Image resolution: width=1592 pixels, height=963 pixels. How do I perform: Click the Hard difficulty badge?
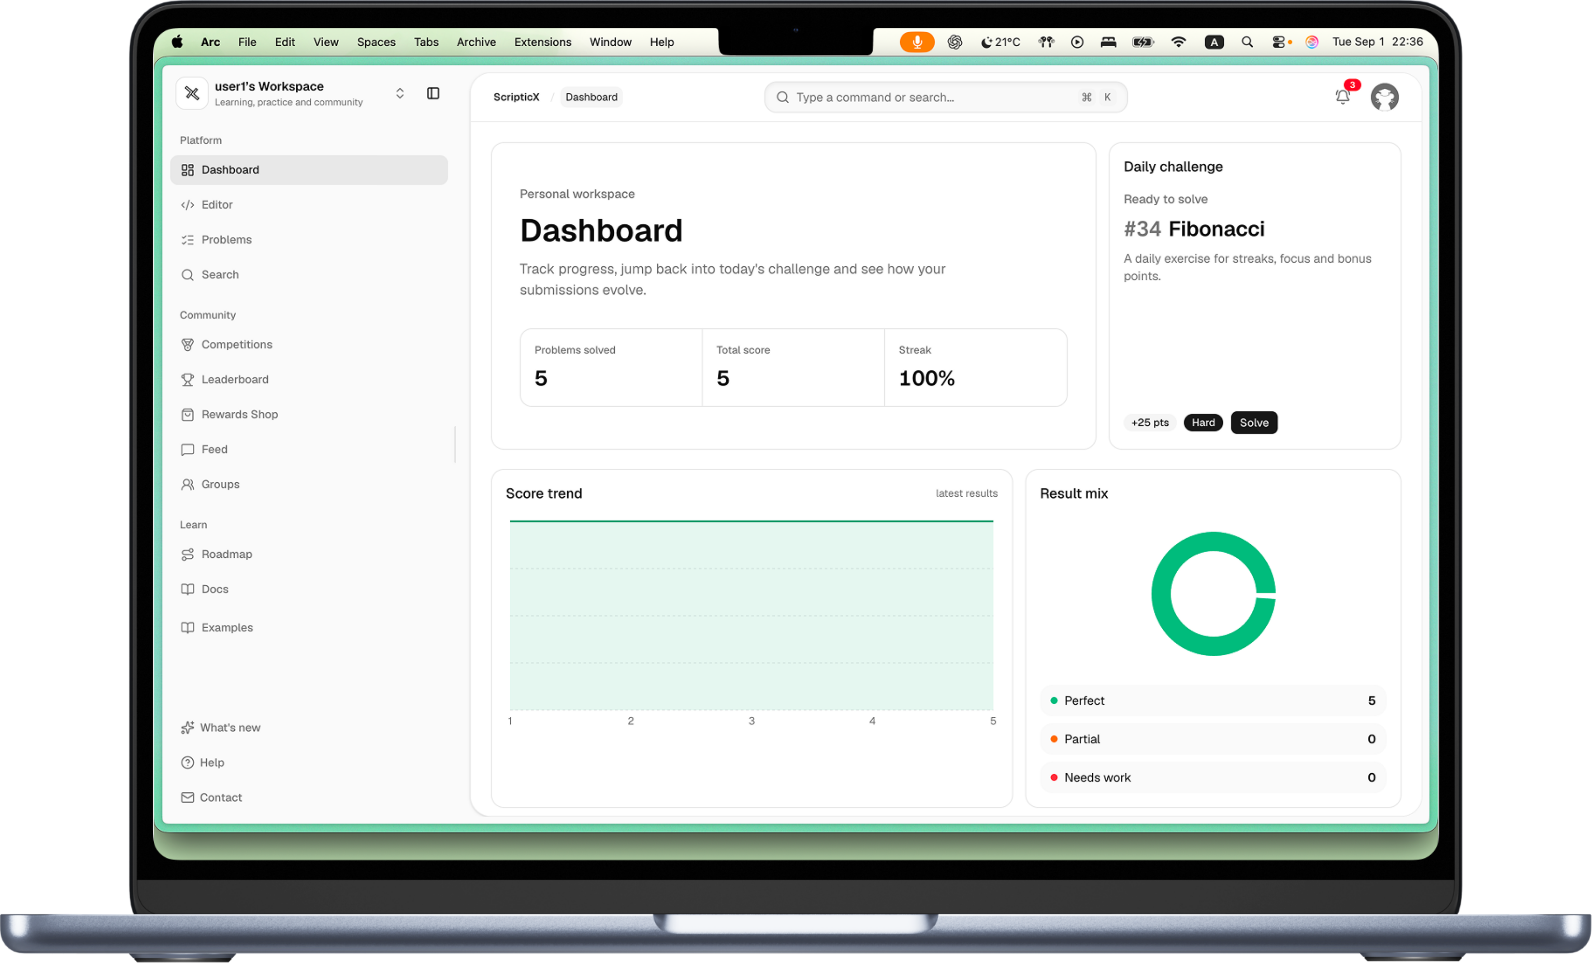[x=1203, y=422]
